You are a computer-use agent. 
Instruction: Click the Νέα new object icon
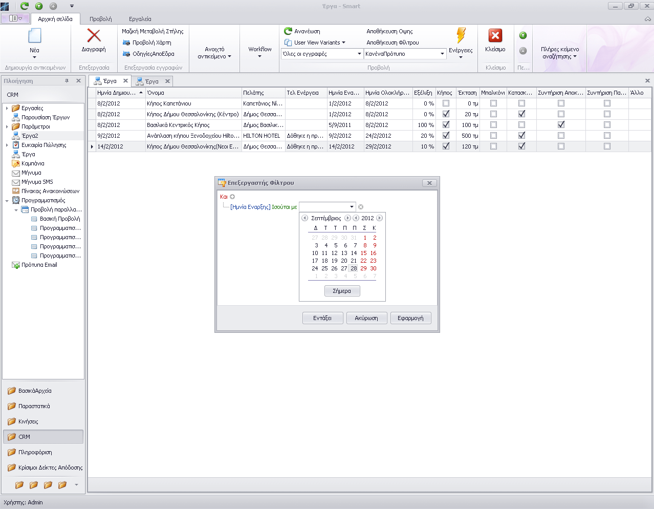click(34, 36)
